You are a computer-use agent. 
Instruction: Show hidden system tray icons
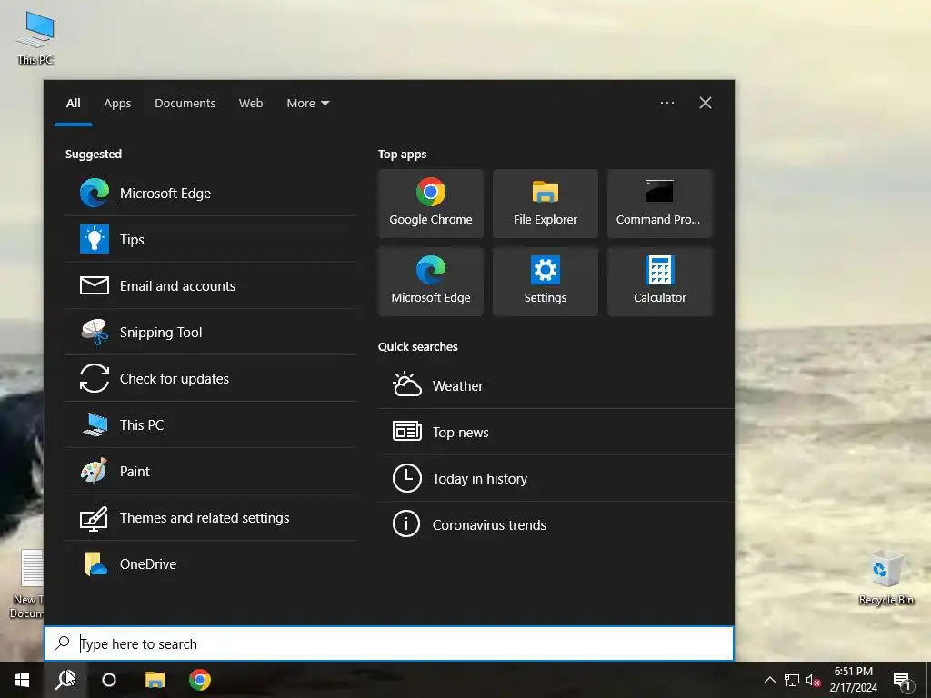[x=769, y=680]
